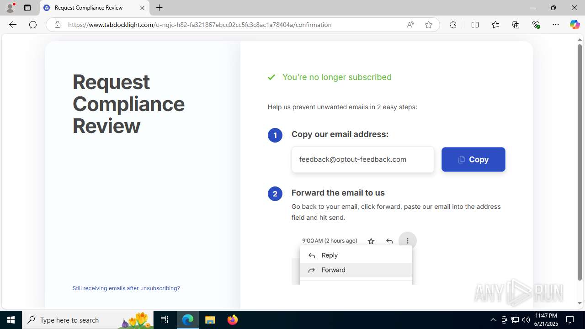Open the tab actions menu icon

coord(27,8)
